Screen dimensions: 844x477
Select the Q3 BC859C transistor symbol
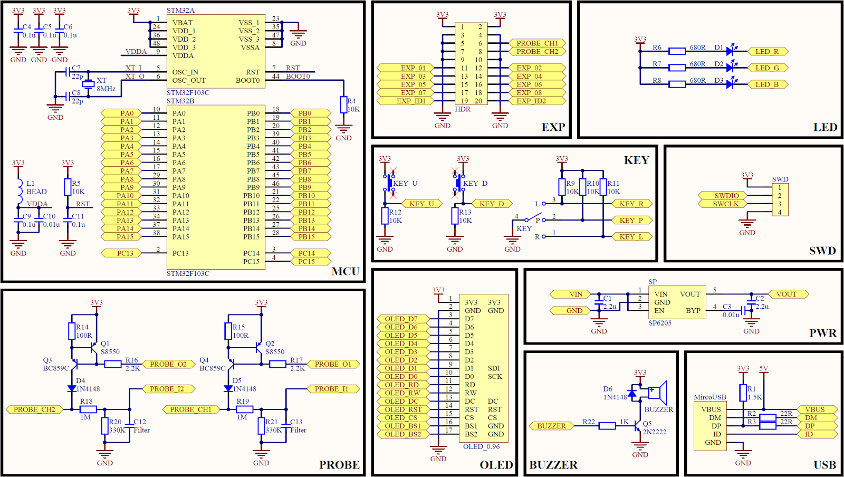click(x=74, y=364)
